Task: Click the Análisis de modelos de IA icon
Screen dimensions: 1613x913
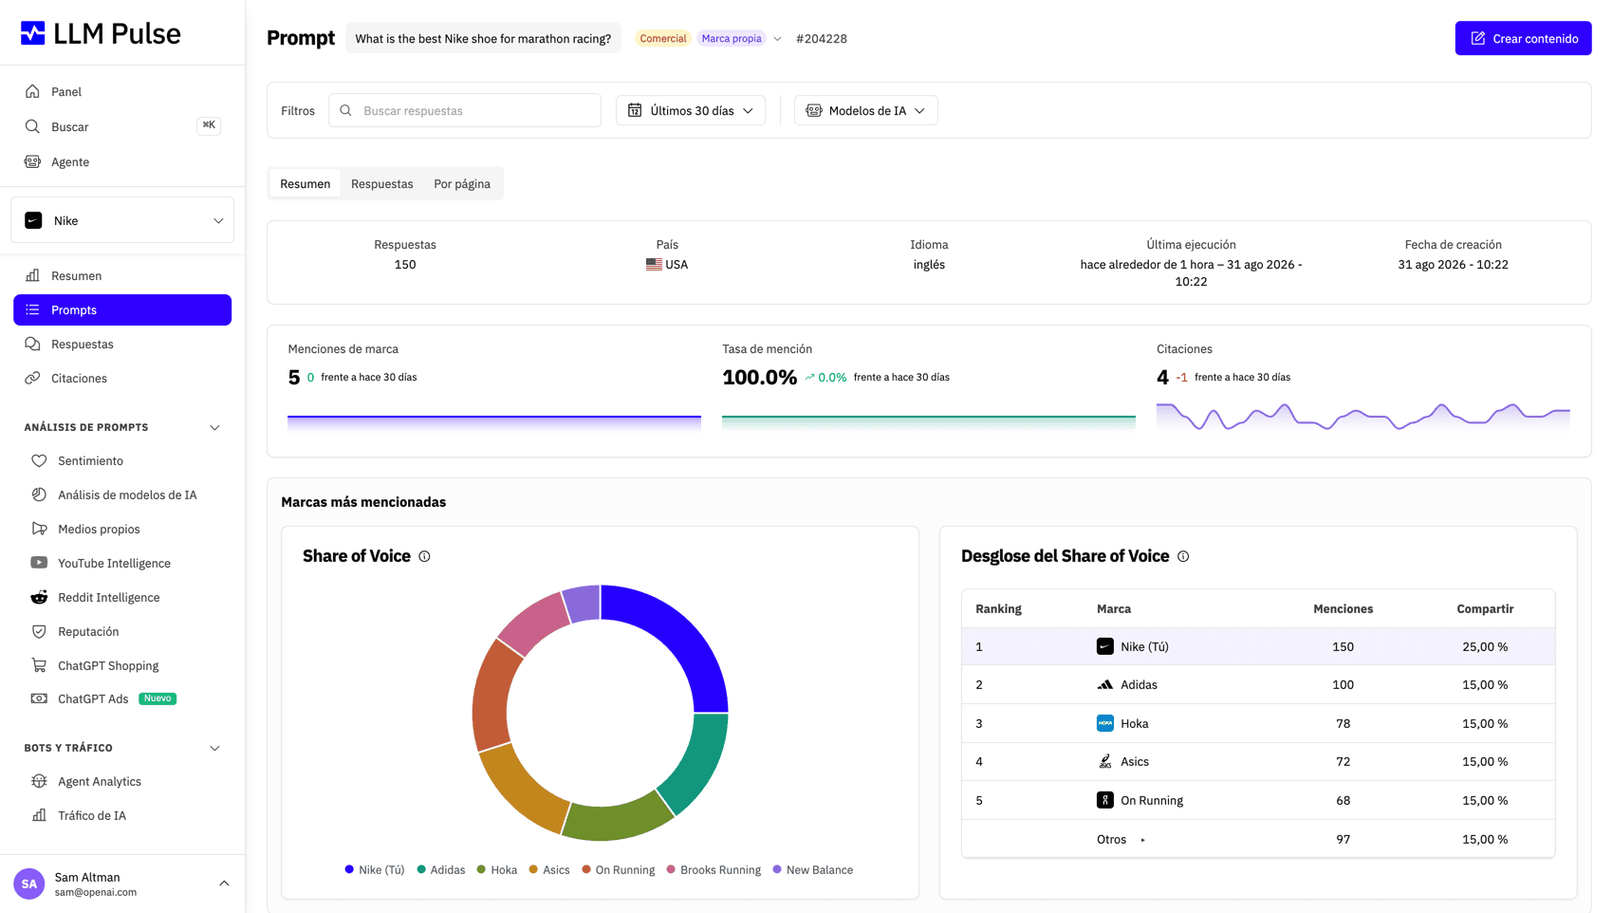Action: [39, 494]
